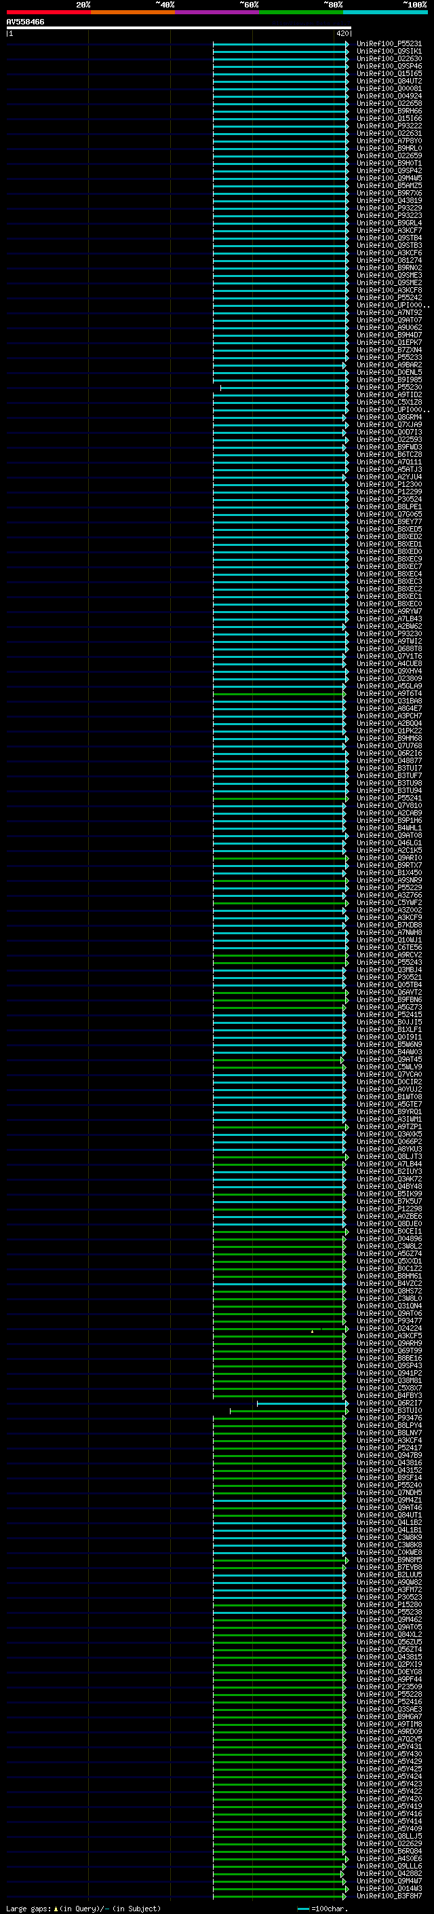Select label UniRef100_P55243
The height and width of the screenshot is (1914, 434).
coord(389,962)
